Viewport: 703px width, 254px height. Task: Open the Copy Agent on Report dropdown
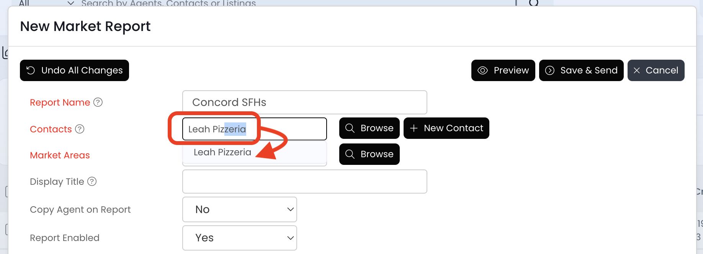click(240, 209)
